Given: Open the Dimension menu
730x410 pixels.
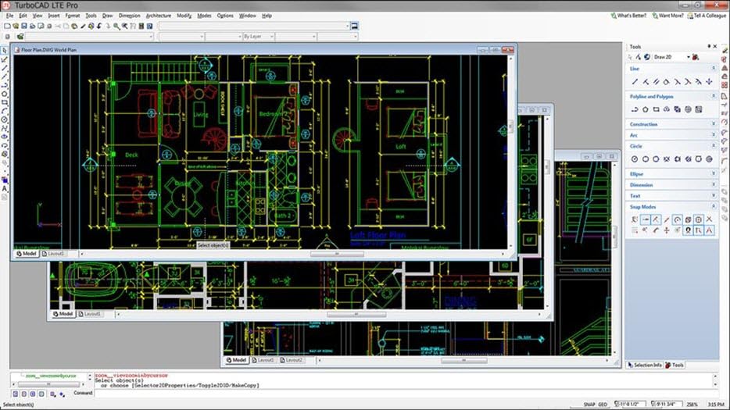Looking at the screenshot, I should pos(129,16).
